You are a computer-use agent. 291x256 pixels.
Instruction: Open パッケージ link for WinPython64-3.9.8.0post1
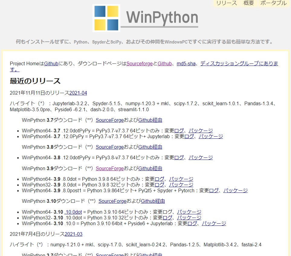pos(235,190)
